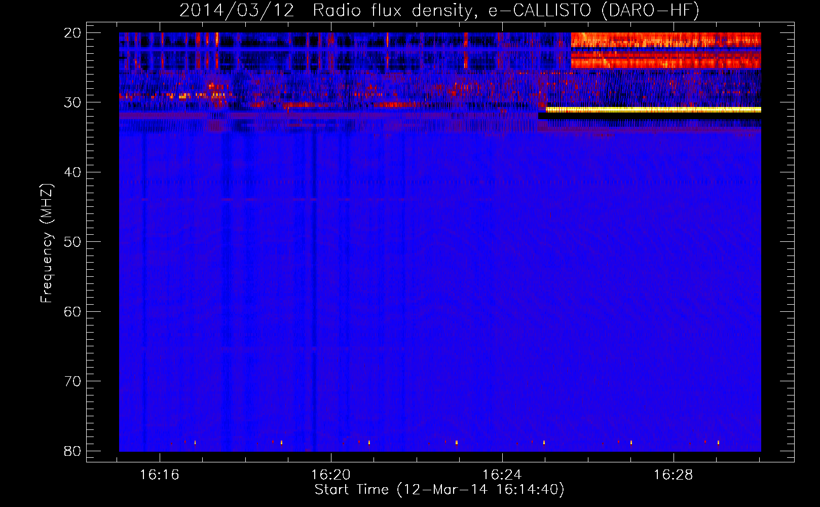820x507 pixels.
Task: Click the black band below the yellow line
Action: [650, 116]
